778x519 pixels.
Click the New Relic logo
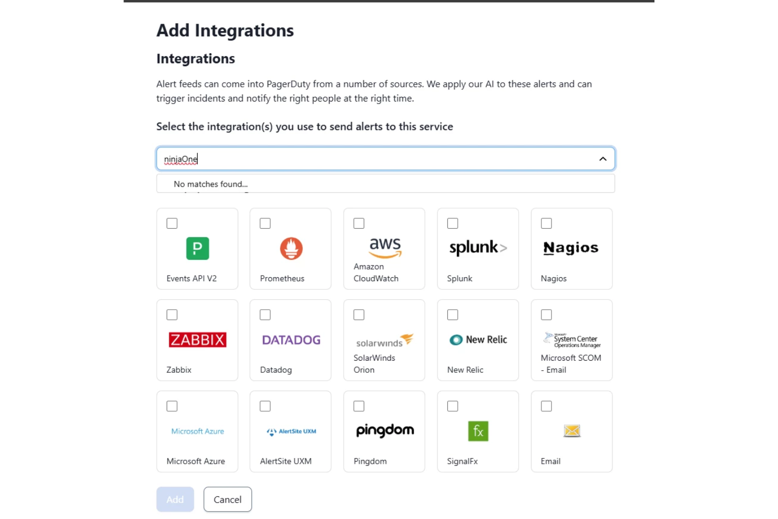478,340
